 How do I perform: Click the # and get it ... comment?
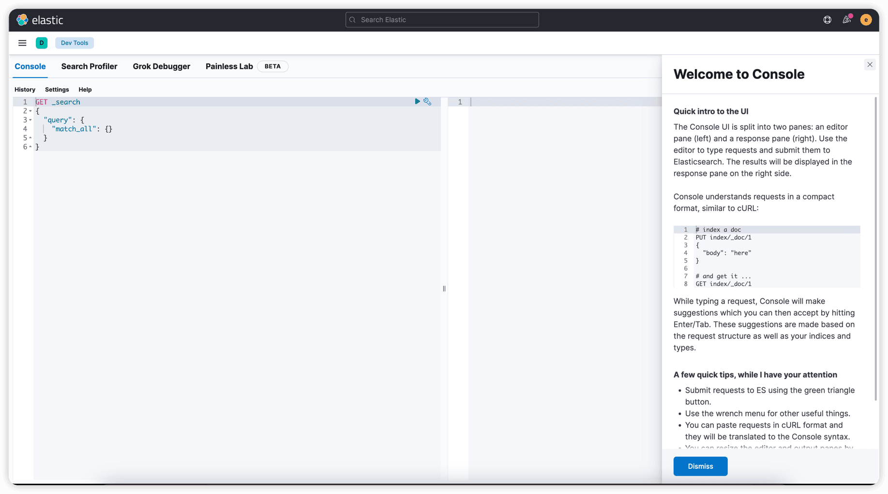[723, 276]
